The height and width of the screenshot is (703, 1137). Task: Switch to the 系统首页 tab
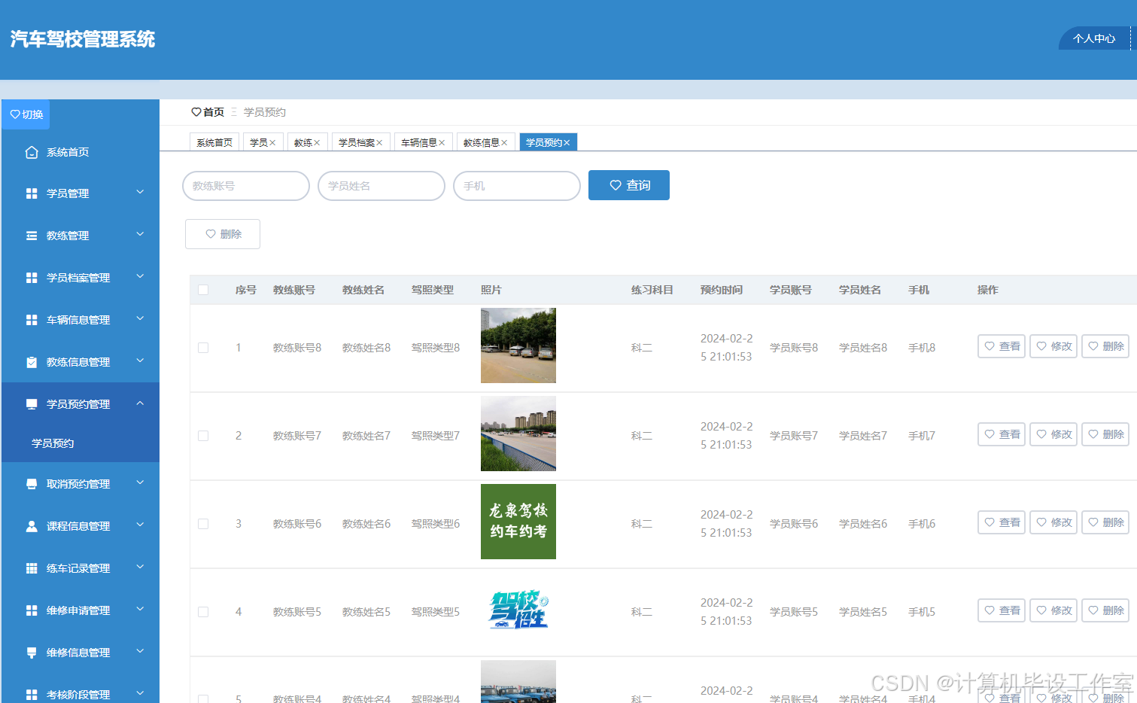point(214,142)
